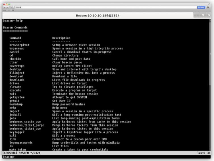
Task: Select the 'keylogger' command text
Action: pos(17,132)
